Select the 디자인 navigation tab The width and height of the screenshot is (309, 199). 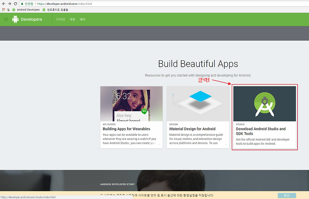tap(61, 19)
